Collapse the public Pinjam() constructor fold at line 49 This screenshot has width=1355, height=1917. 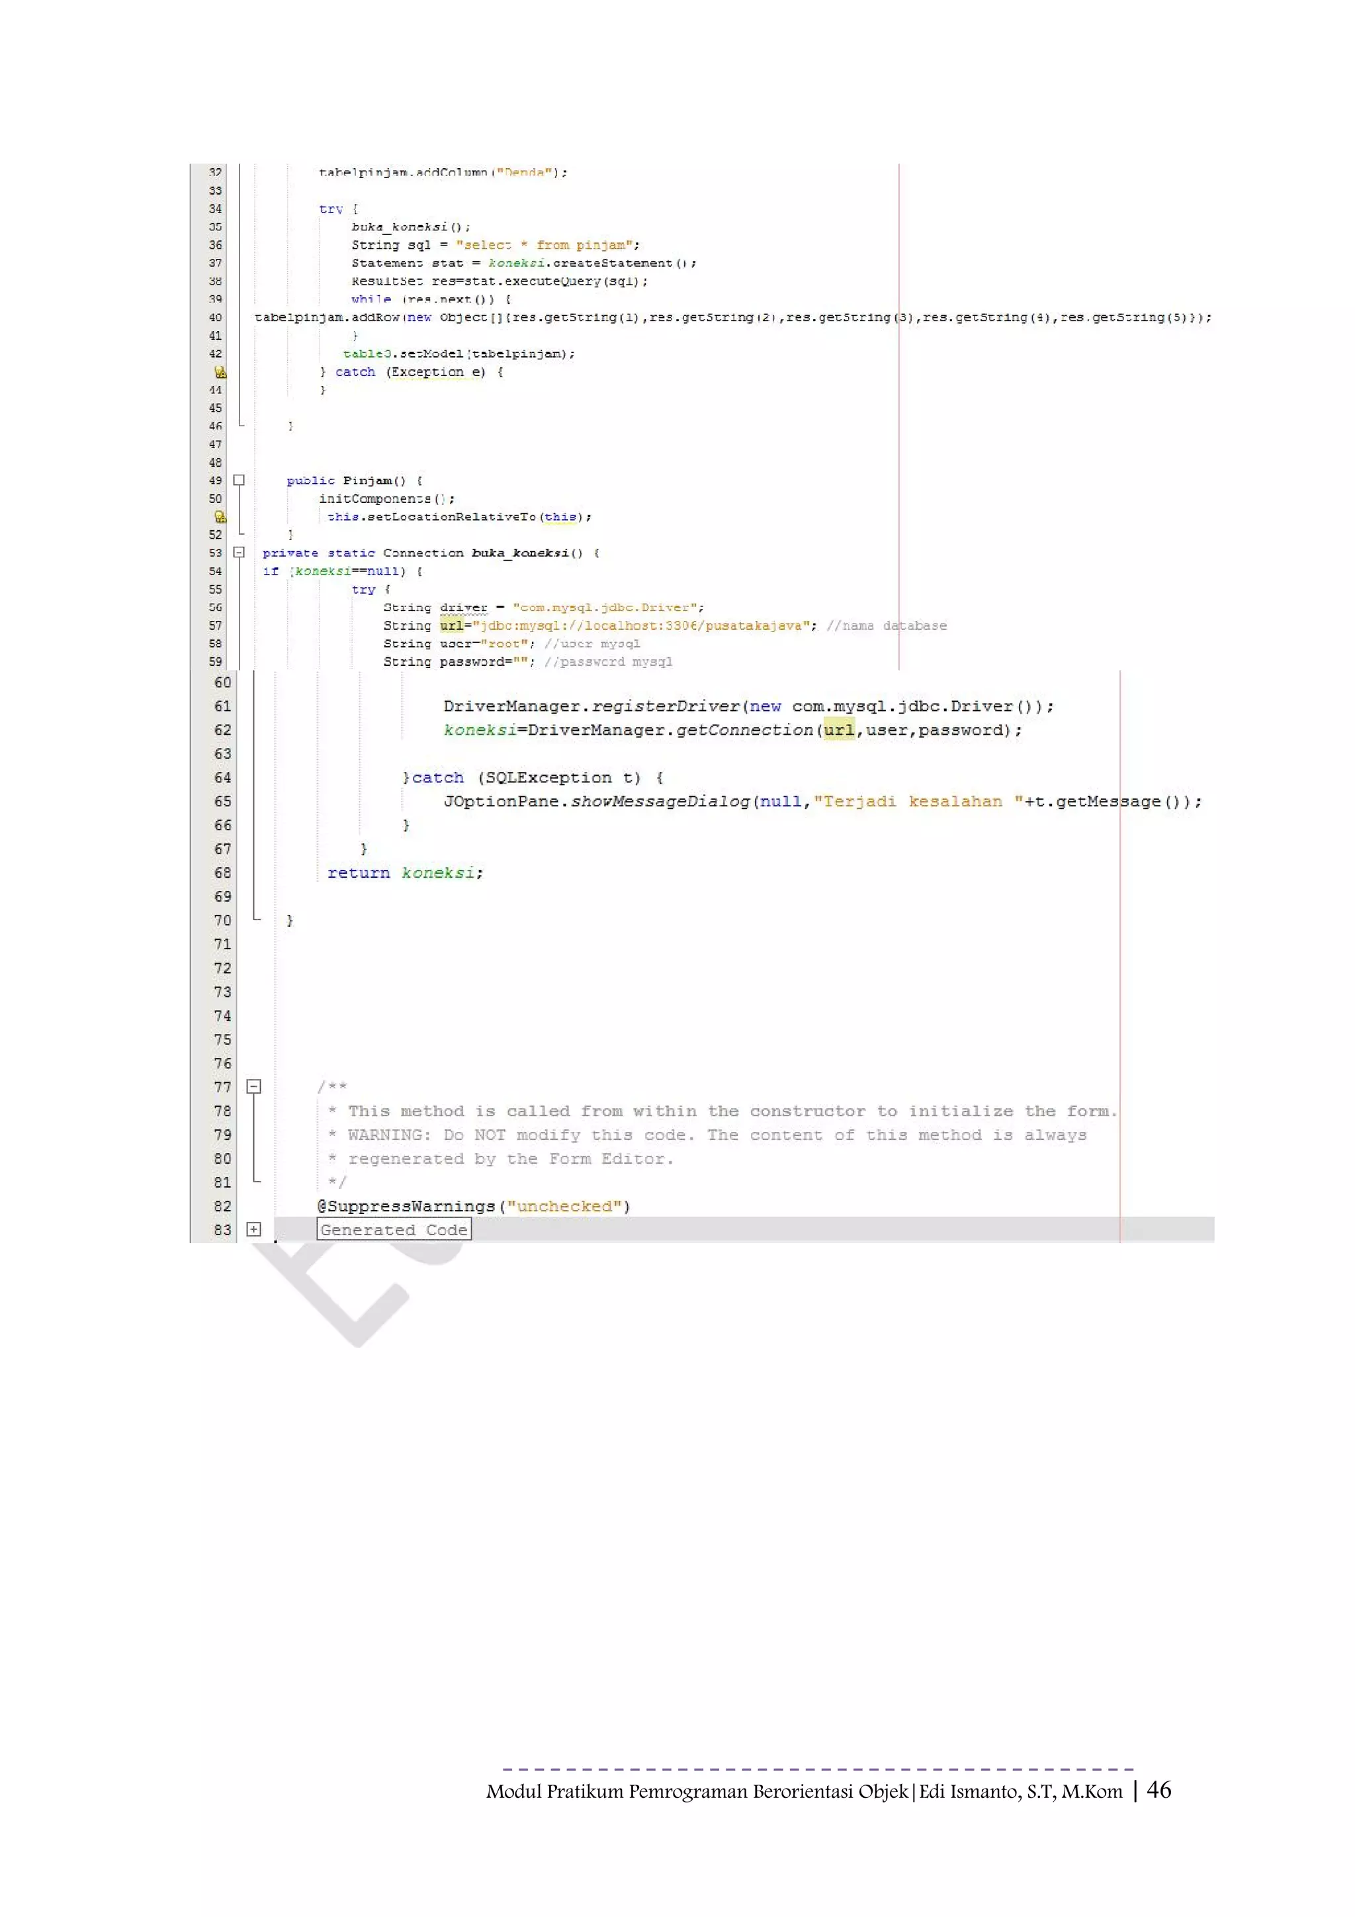click(x=239, y=480)
